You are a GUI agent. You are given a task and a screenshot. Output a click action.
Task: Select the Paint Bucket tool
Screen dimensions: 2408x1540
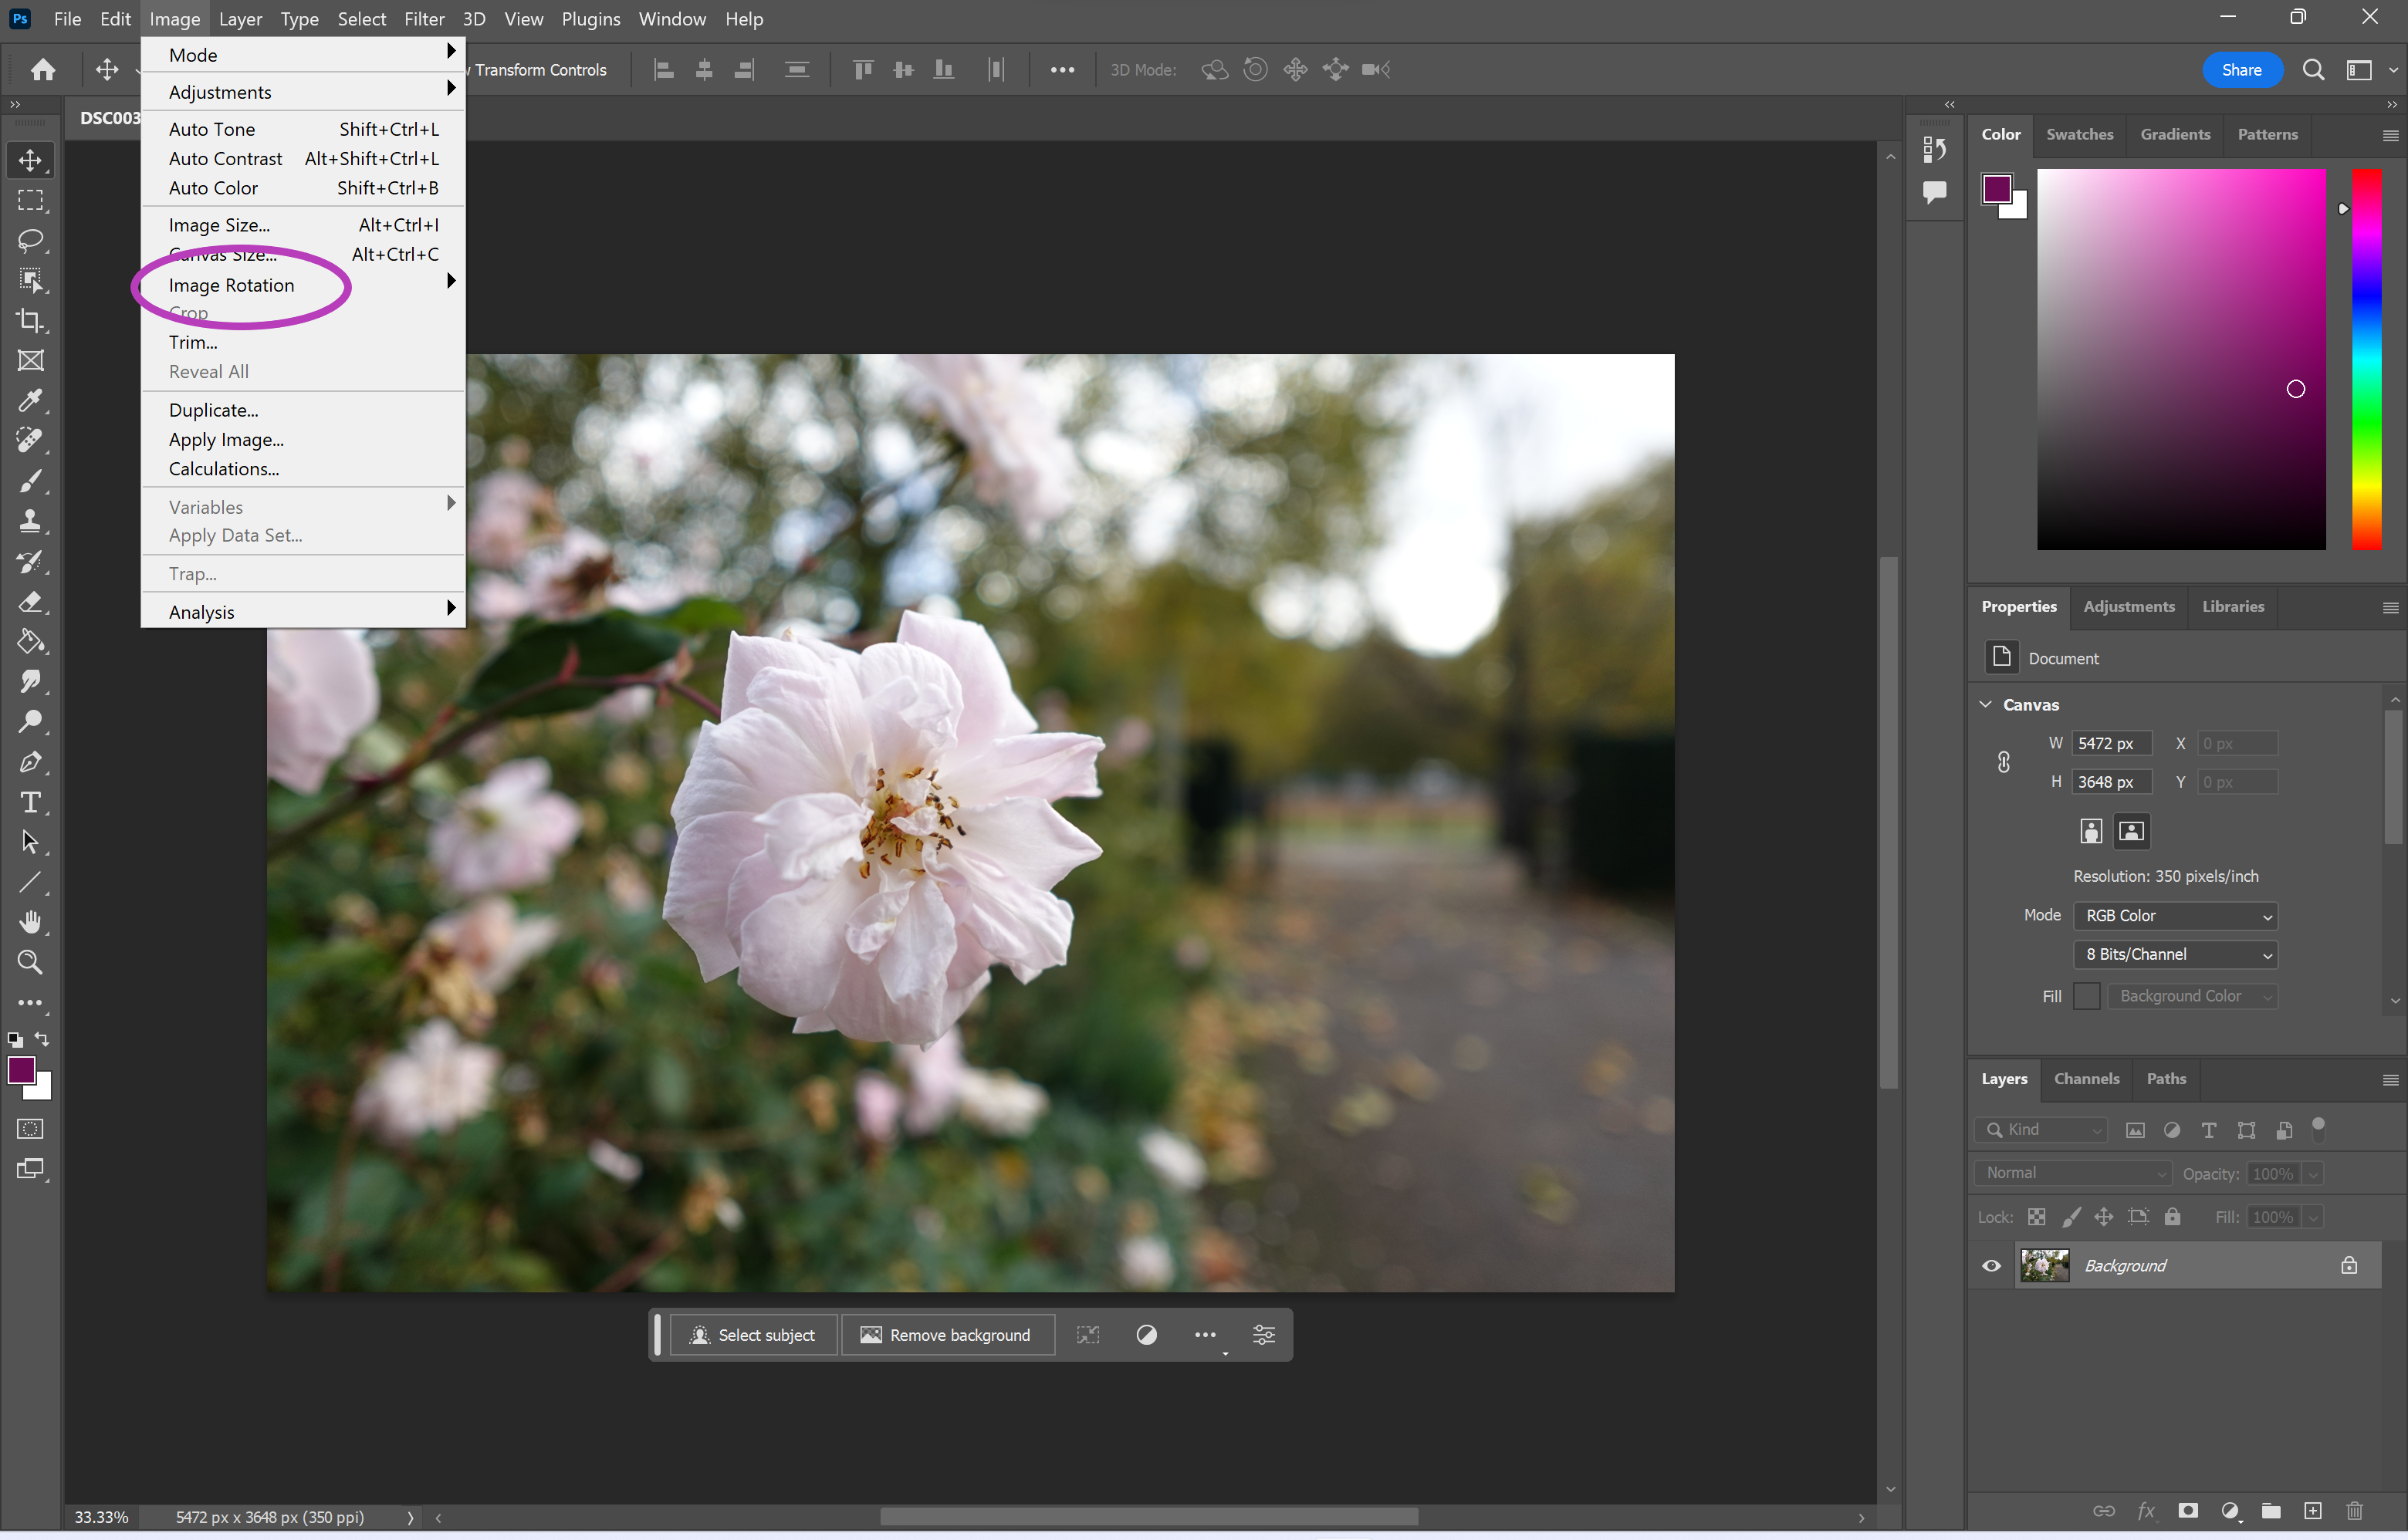[x=30, y=641]
